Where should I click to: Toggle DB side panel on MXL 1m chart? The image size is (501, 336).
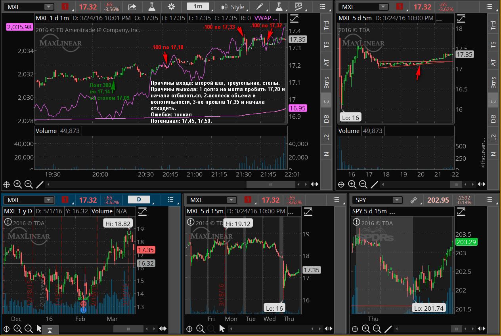coord(327,119)
